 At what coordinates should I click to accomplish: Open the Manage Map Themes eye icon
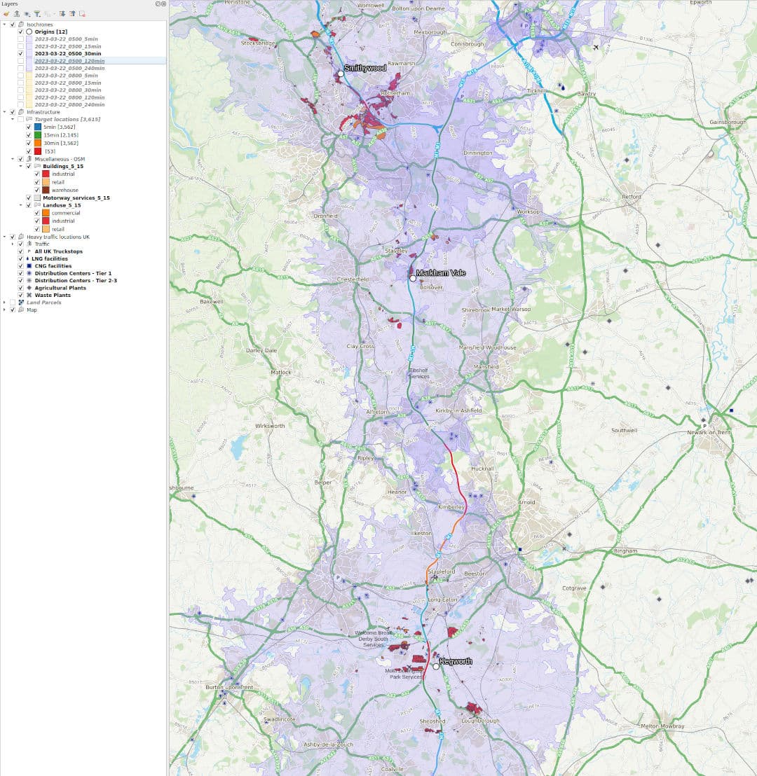[x=27, y=14]
